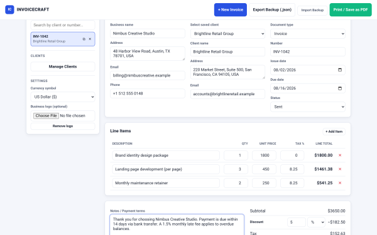Screen dimensions: 377x235
Task: Edit Monthly maintenance retainer description
Action: (x=166, y=183)
